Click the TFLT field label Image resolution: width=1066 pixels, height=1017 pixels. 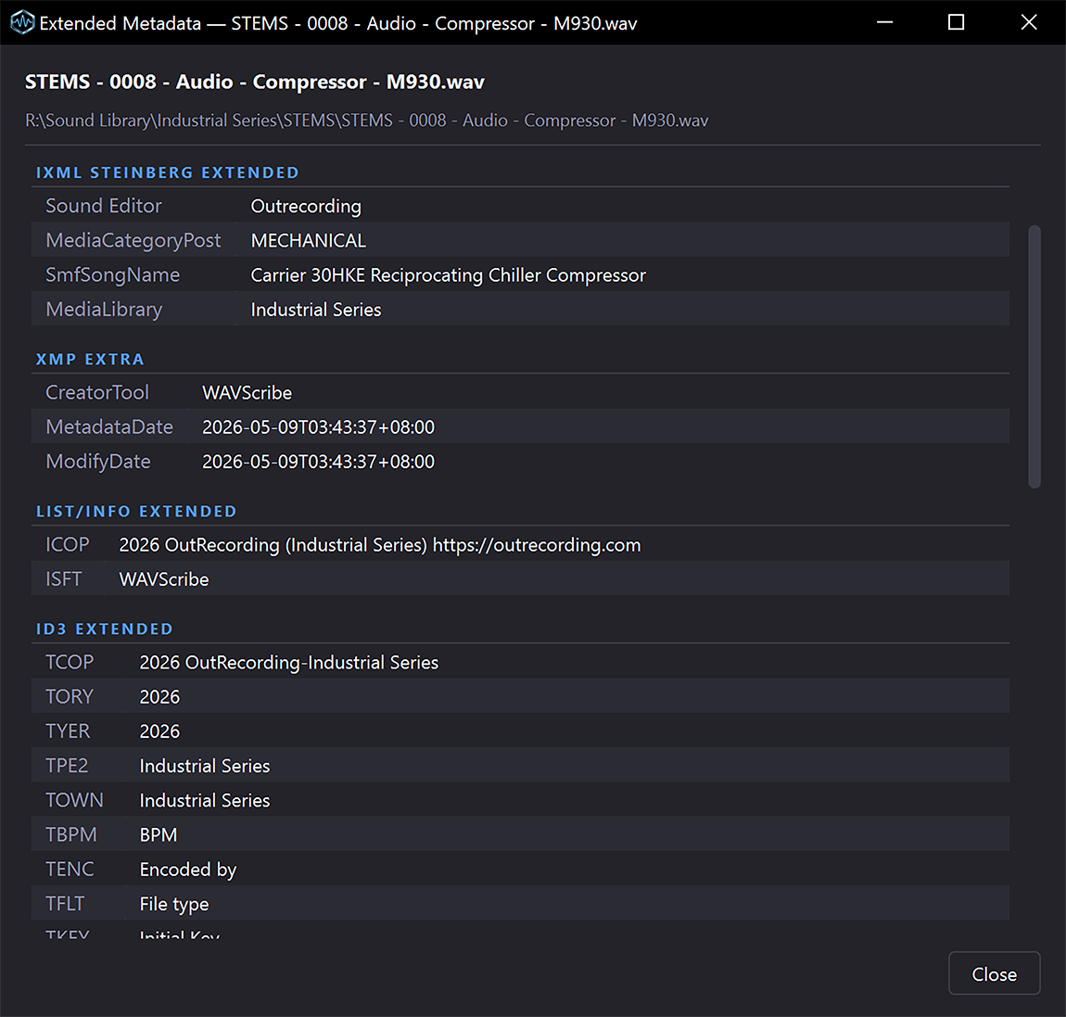[65, 904]
